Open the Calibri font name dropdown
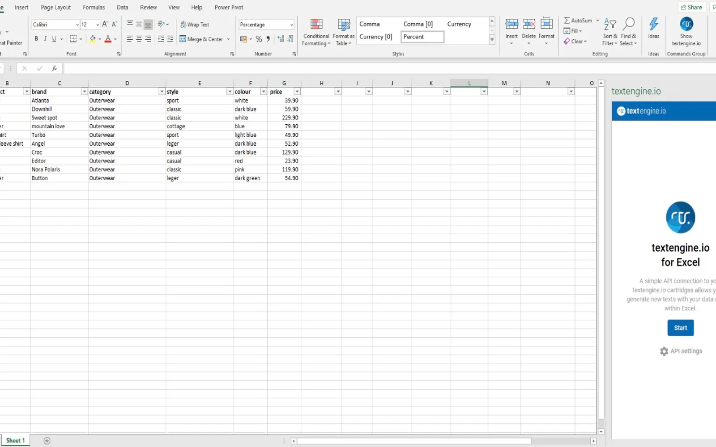716x447 pixels. (x=77, y=25)
